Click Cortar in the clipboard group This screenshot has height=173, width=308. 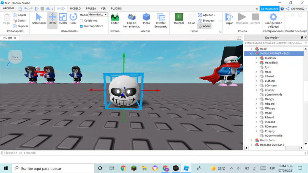point(20,21)
